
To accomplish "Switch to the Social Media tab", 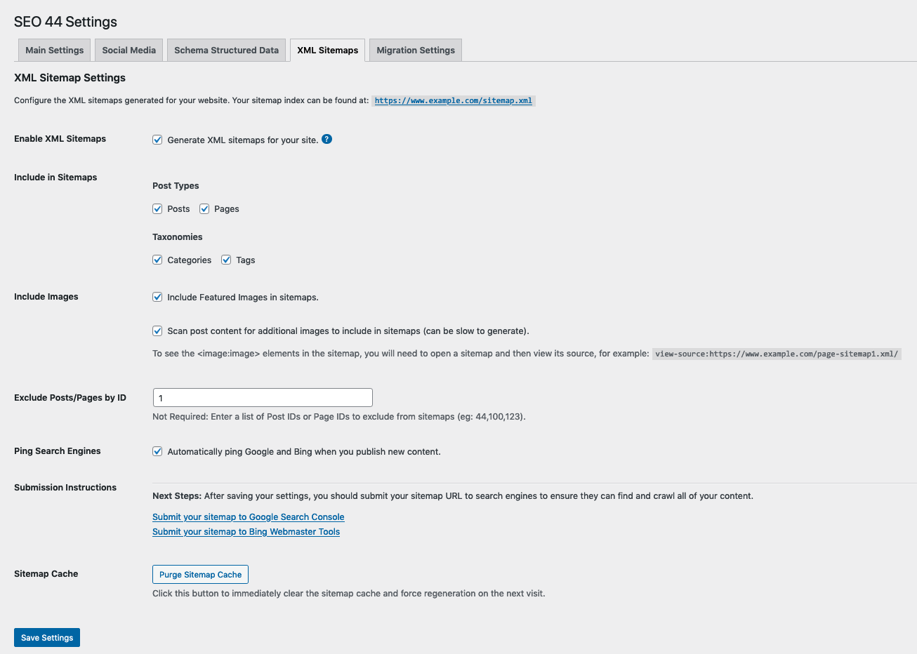I will point(128,51).
